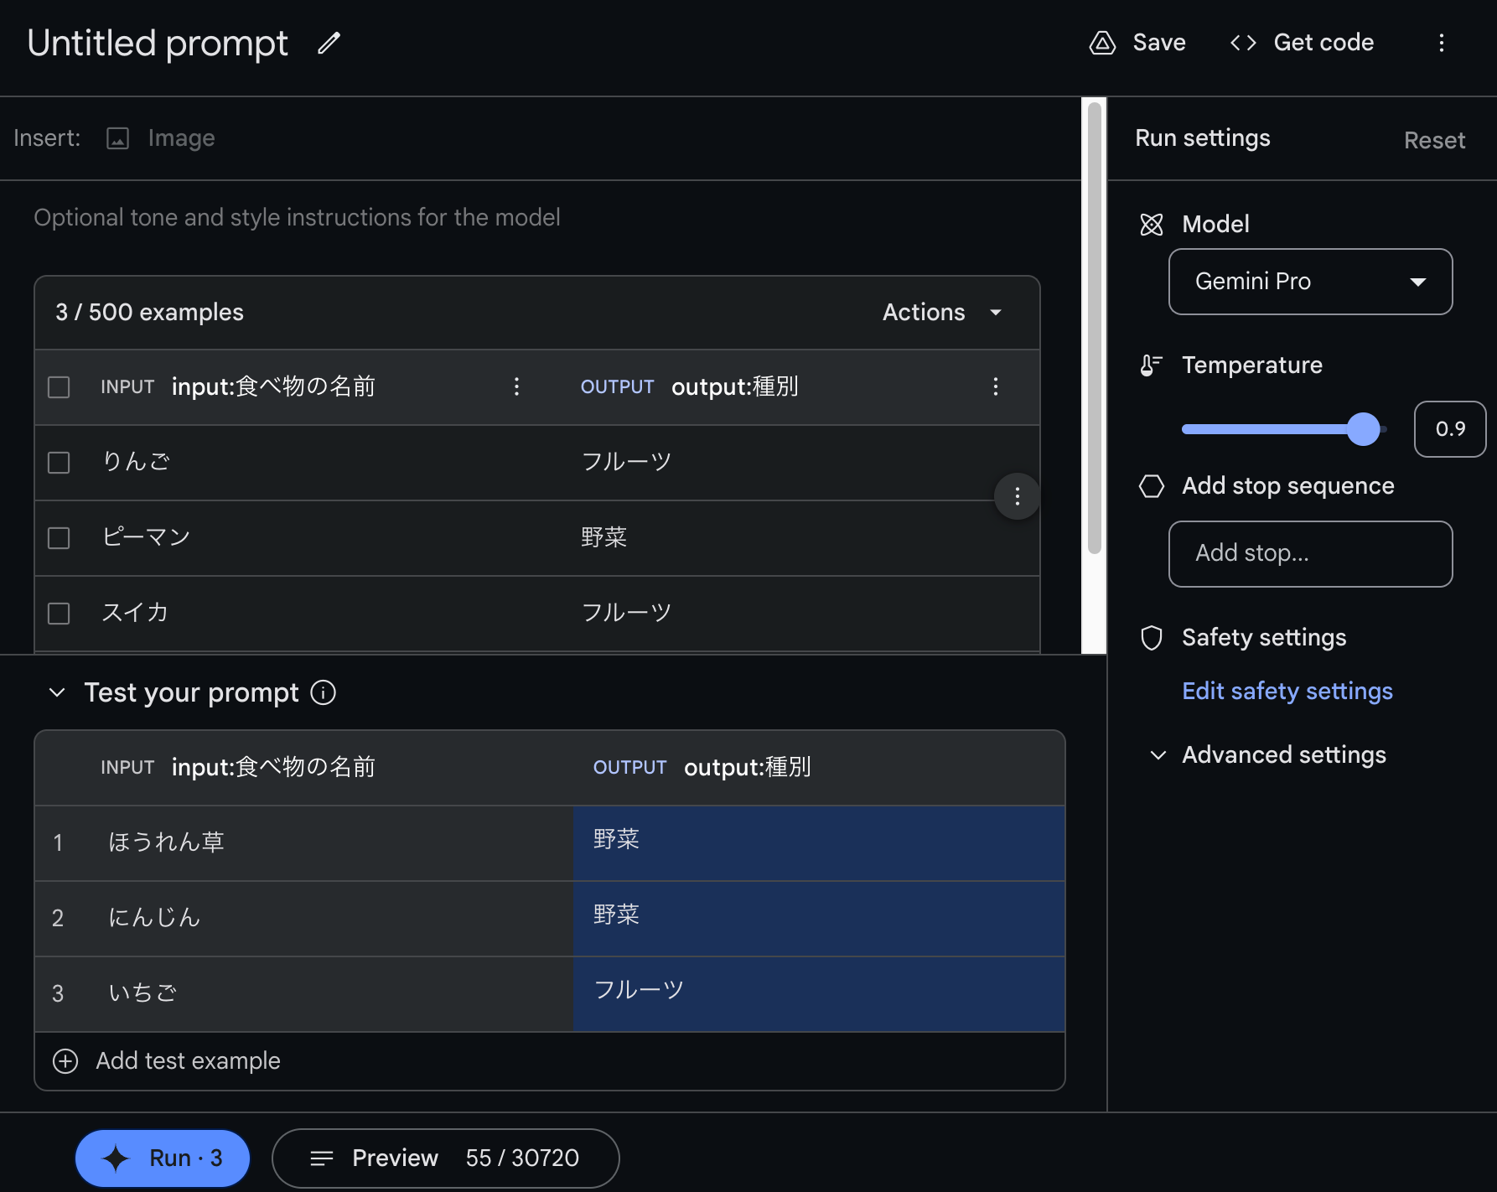Image resolution: width=1497 pixels, height=1192 pixels.
Task: Click the info icon beside Test your prompt
Action: coord(324,692)
